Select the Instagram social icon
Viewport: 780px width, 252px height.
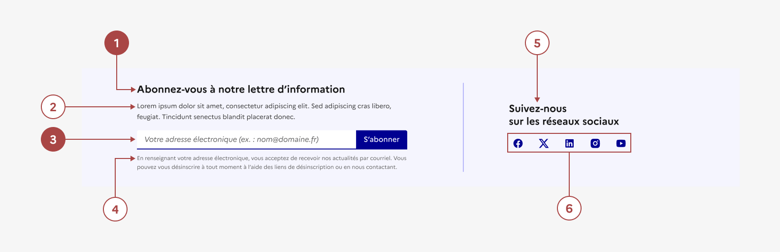click(x=595, y=143)
